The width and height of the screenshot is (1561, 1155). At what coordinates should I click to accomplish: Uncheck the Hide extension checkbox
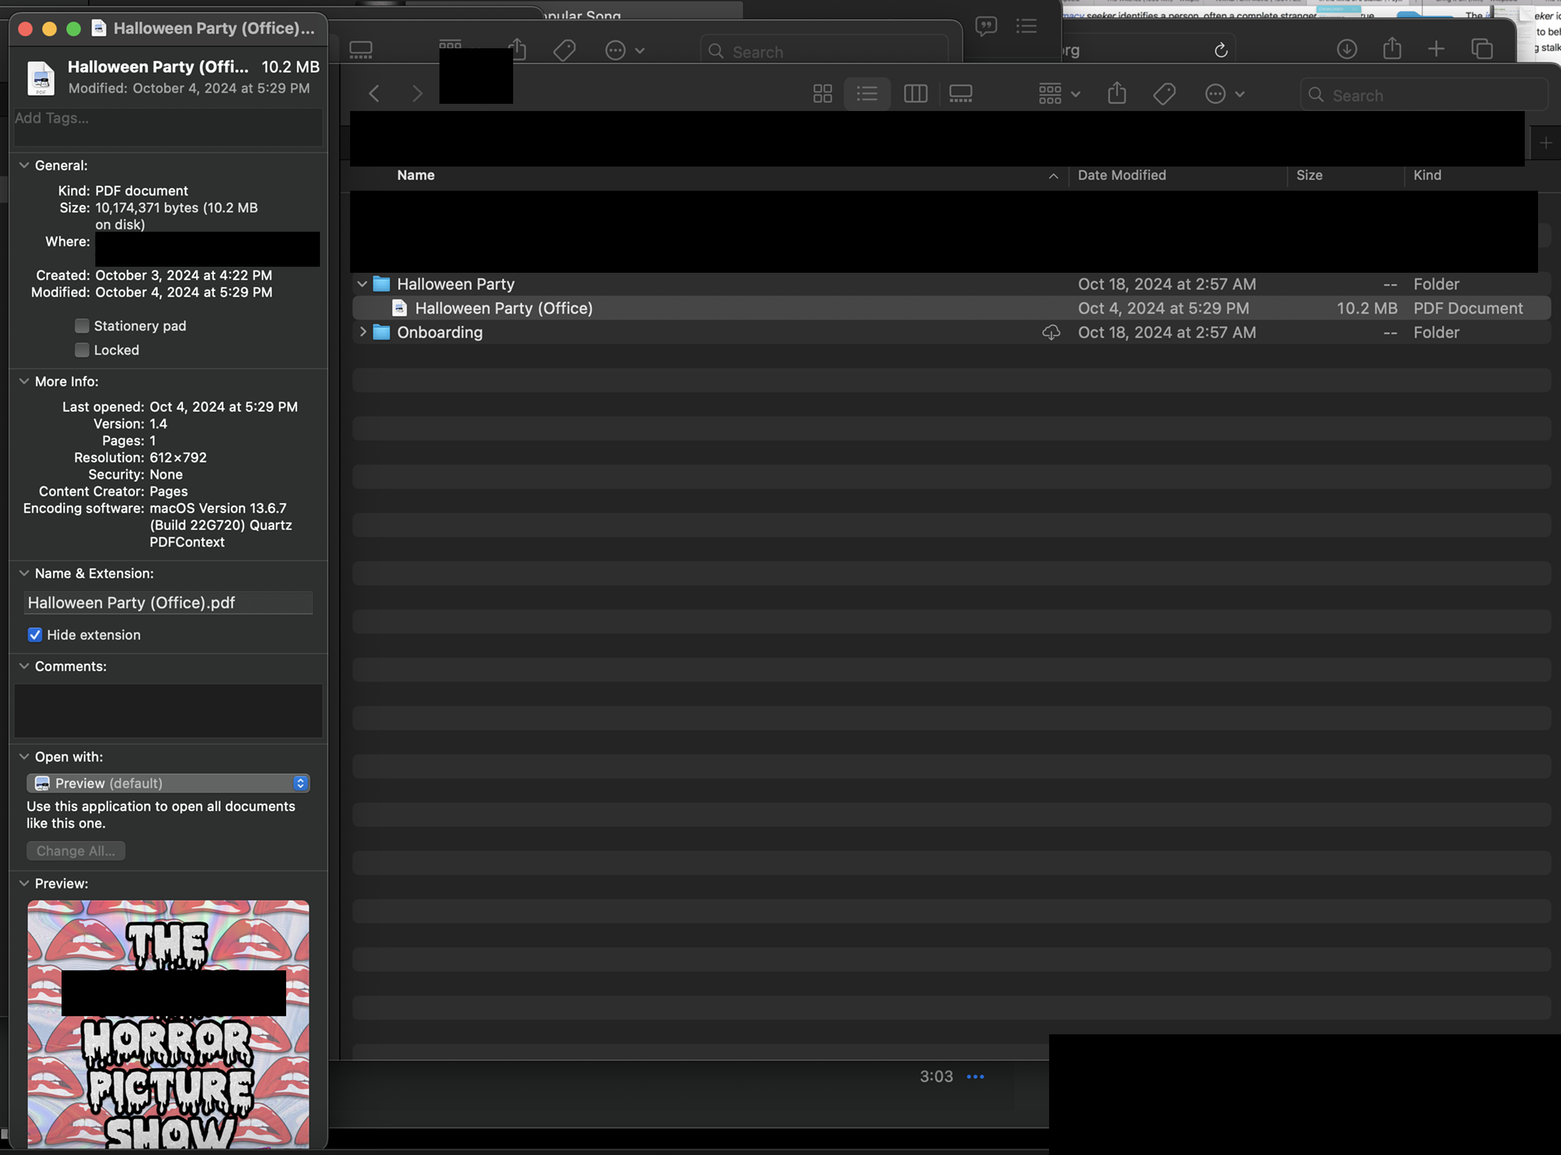click(x=35, y=635)
